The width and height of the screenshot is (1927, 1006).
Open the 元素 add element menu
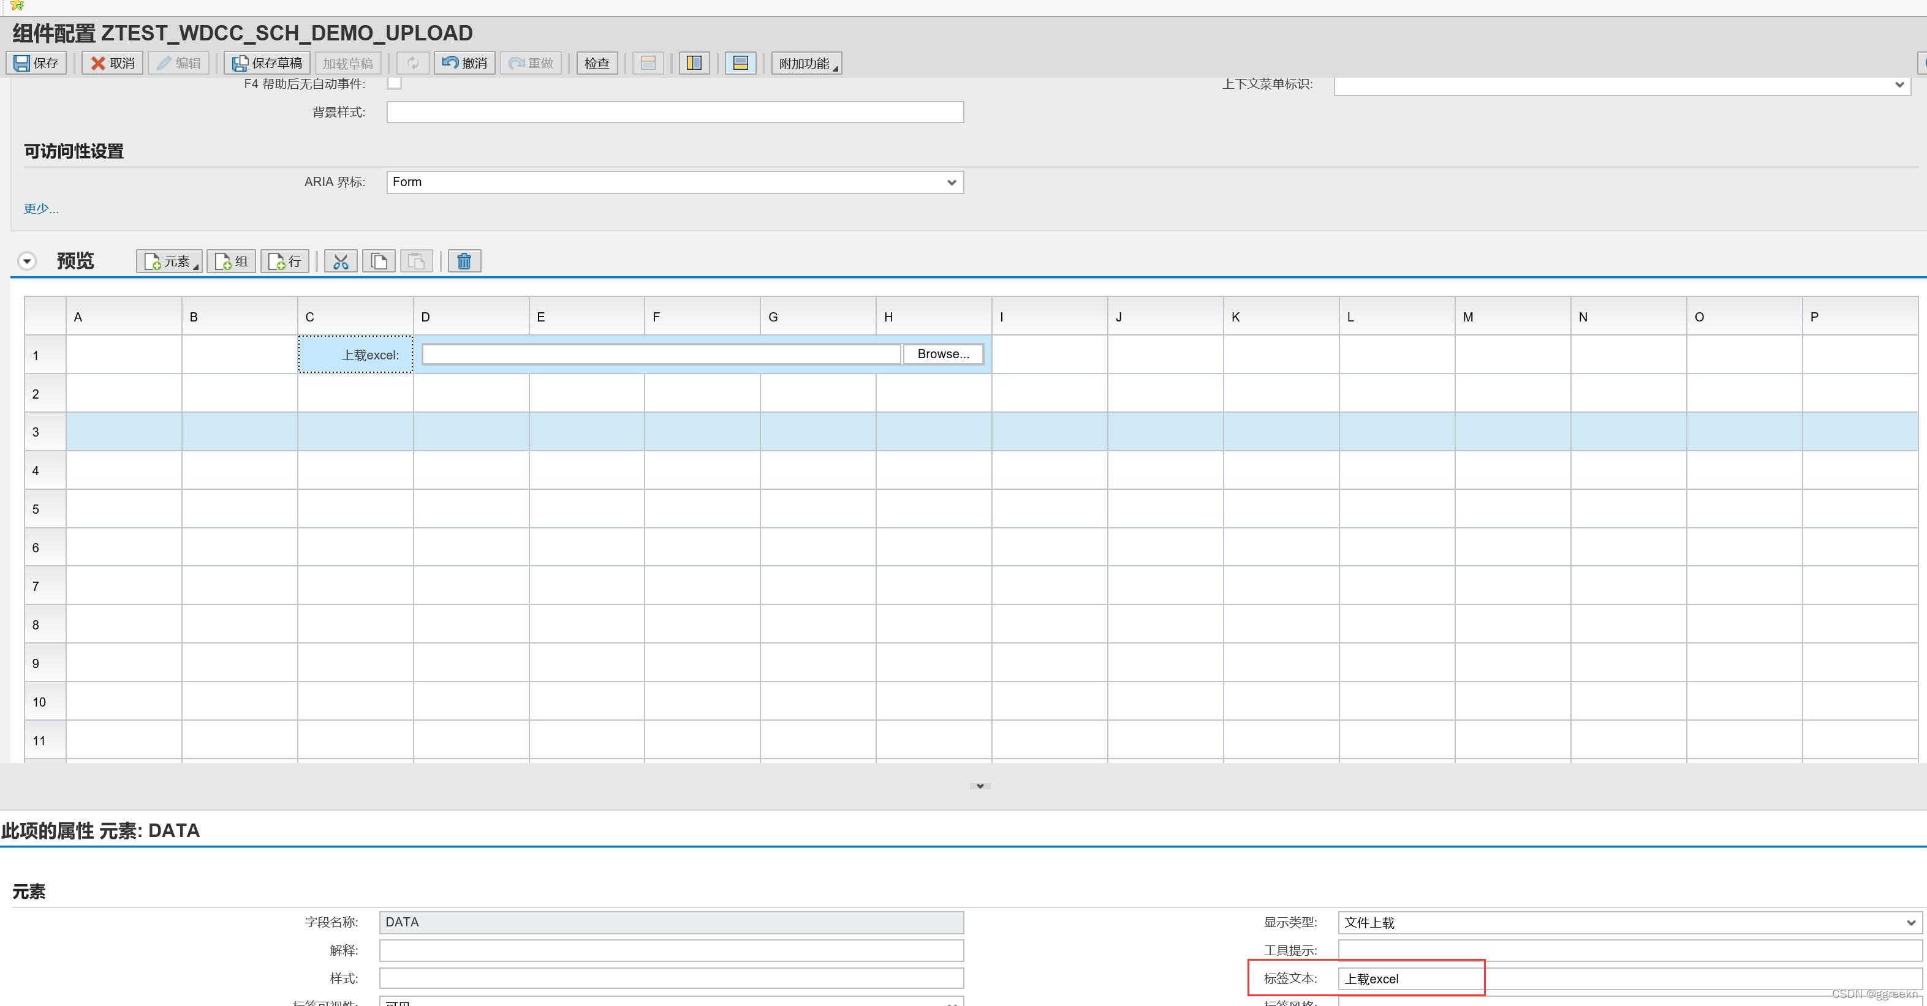(169, 261)
